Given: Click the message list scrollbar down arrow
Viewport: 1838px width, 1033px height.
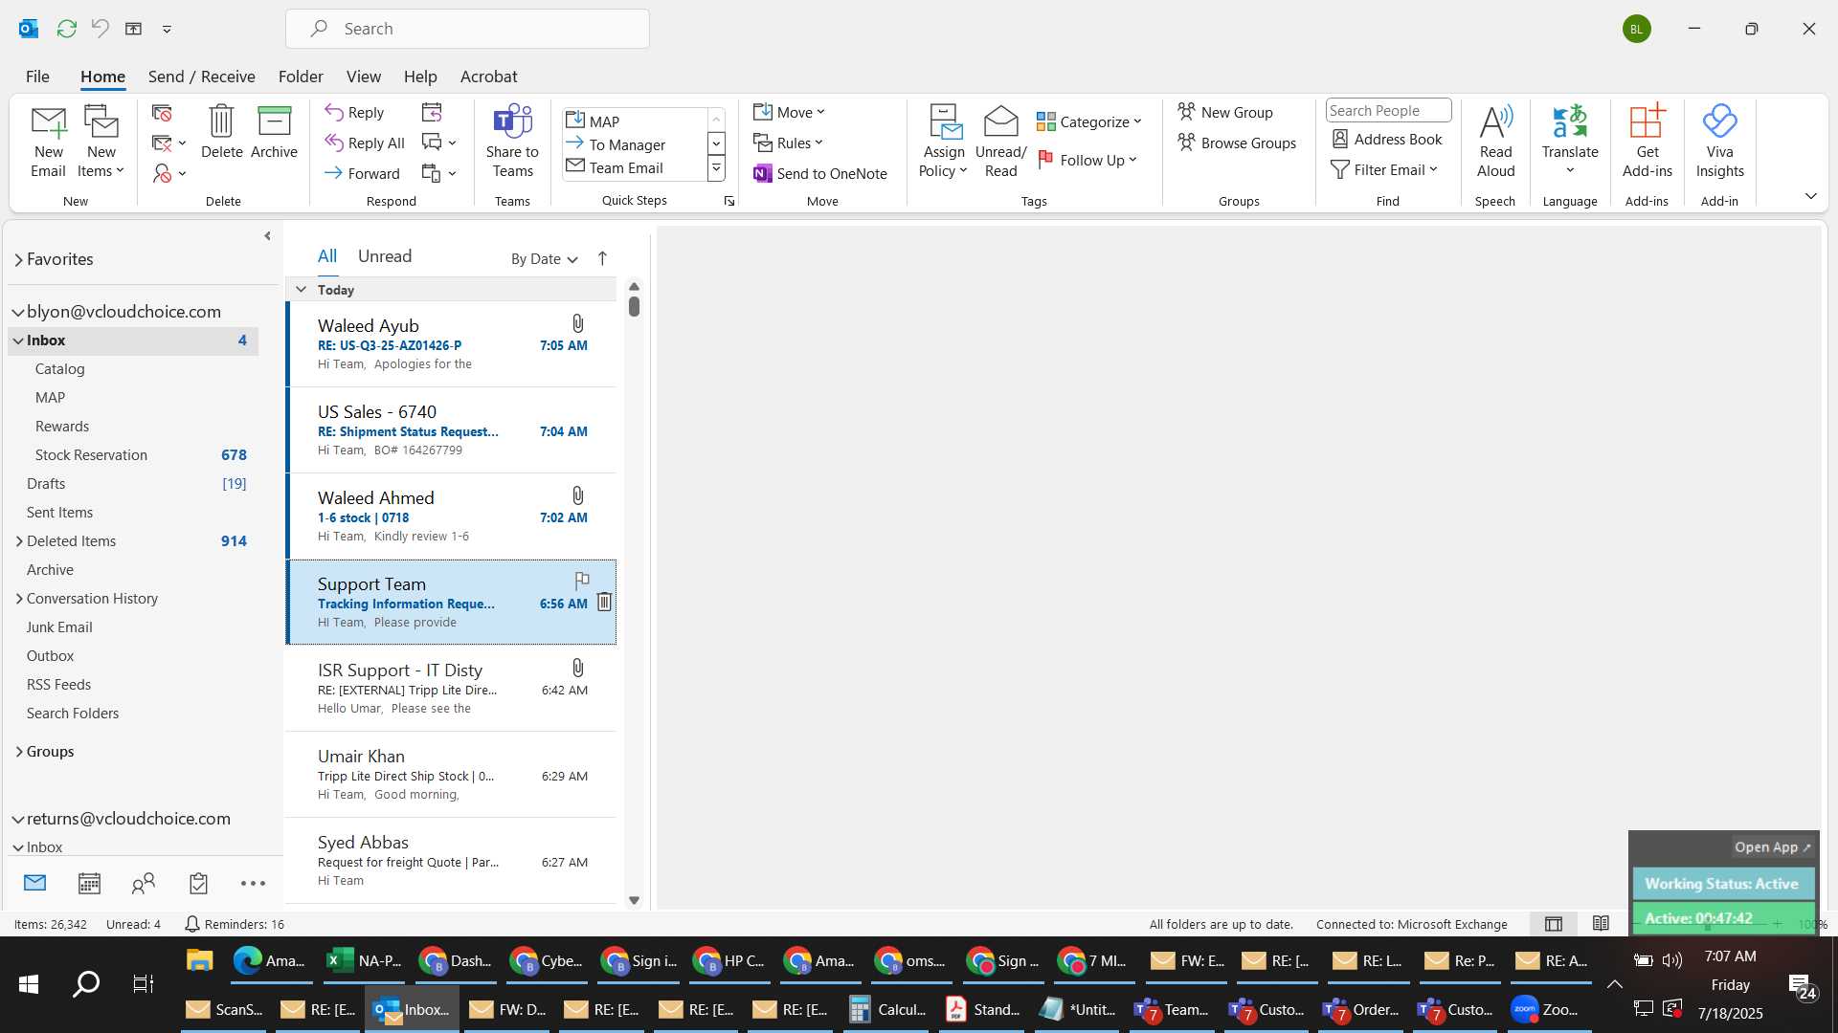Looking at the screenshot, I should 634,900.
